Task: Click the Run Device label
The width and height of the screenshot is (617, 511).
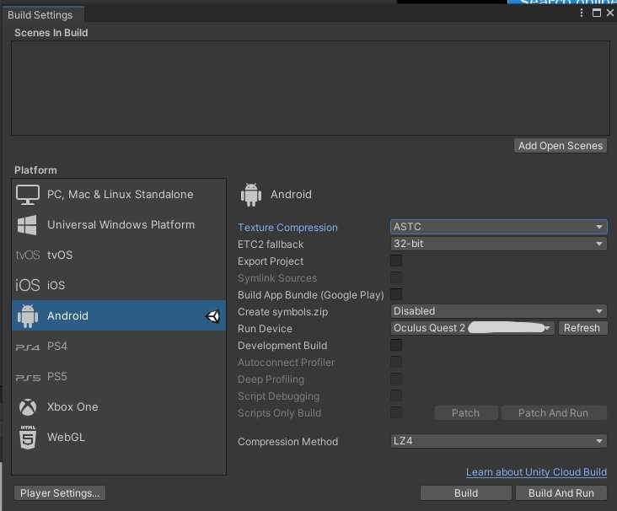Action: pos(265,329)
